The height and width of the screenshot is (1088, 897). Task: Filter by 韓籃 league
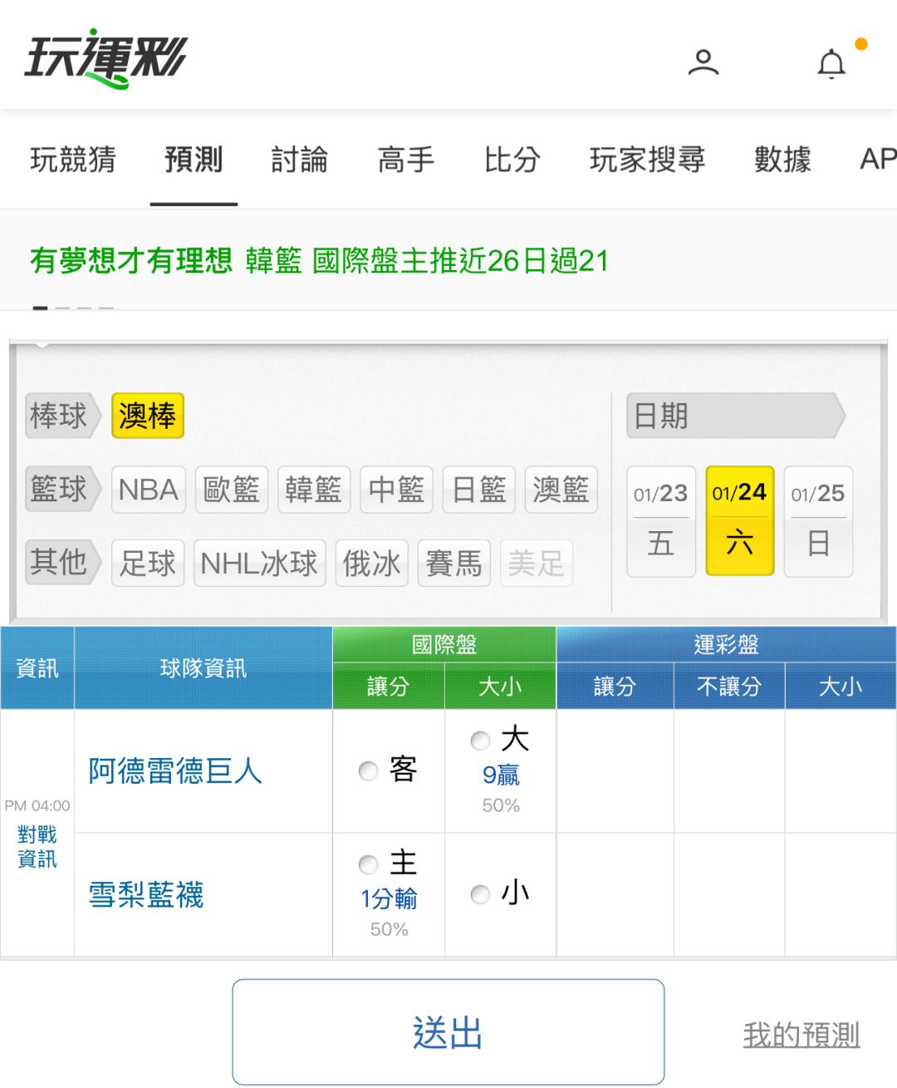pos(313,490)
